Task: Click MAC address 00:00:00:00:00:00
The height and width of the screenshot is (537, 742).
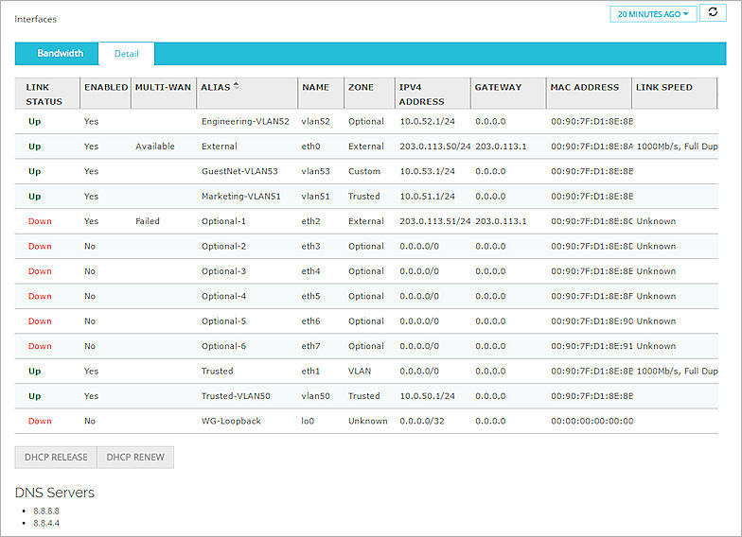Action: (x=592, y=422)
